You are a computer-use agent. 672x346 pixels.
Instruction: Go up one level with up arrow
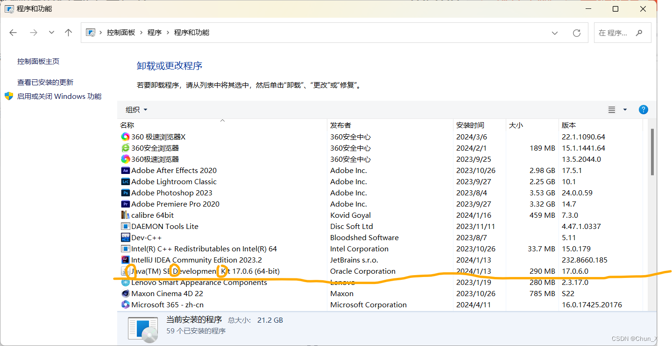[69, 33]
